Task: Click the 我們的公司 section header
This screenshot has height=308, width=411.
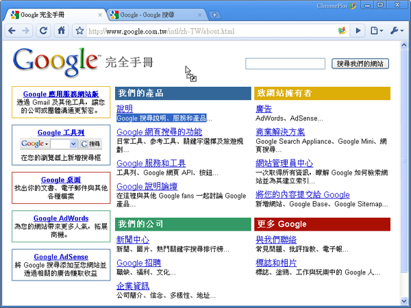Action: coord(183,224)
